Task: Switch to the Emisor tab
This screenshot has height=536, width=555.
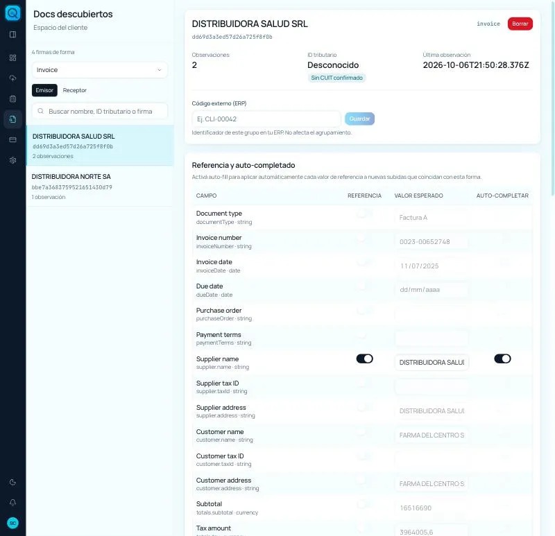Action: [x=44, y=90]
